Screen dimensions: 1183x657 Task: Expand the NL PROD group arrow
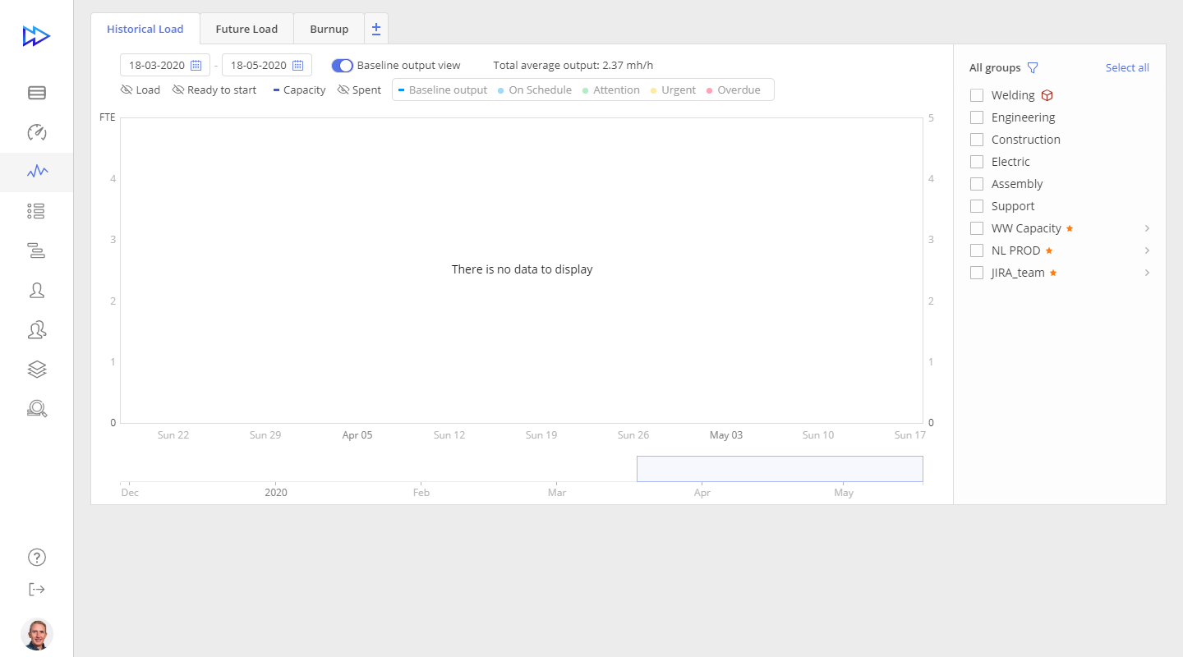[x=1147, y=250]
